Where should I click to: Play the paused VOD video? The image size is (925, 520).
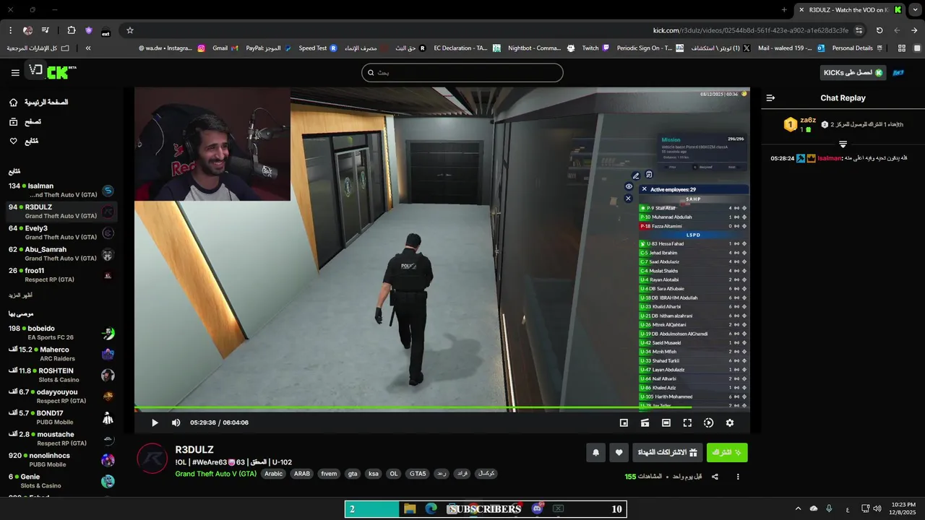[x=155, y=422]
